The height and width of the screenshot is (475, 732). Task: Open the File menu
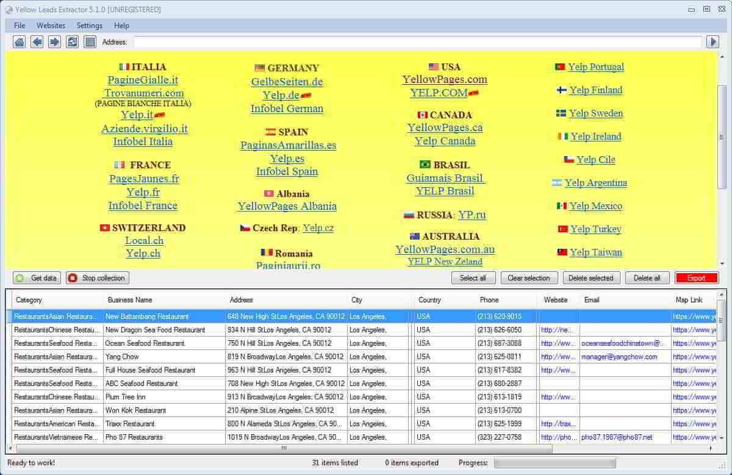click(x=20, y=26)
